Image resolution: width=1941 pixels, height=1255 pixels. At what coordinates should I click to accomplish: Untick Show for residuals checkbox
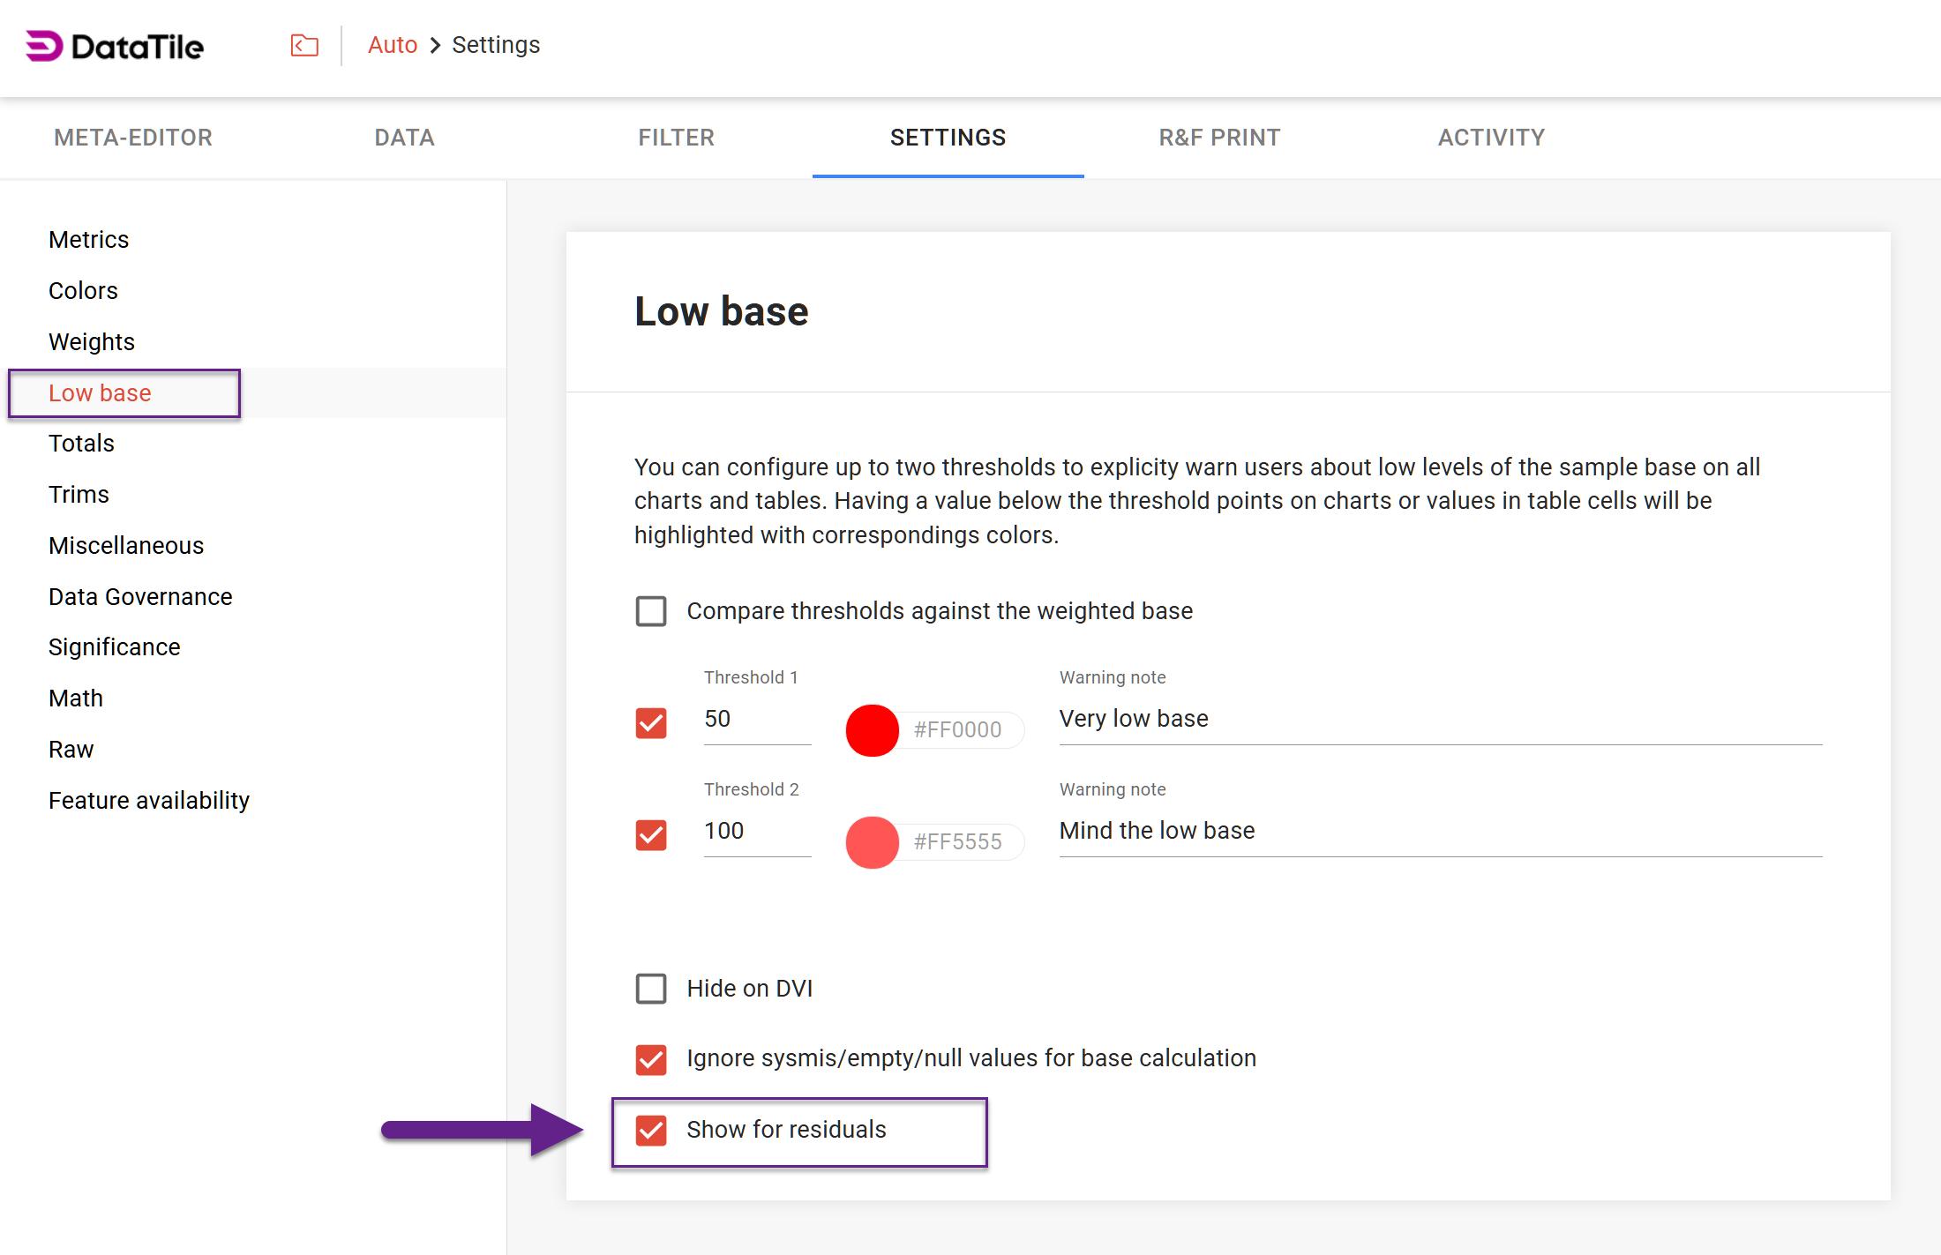(651, 1130)
